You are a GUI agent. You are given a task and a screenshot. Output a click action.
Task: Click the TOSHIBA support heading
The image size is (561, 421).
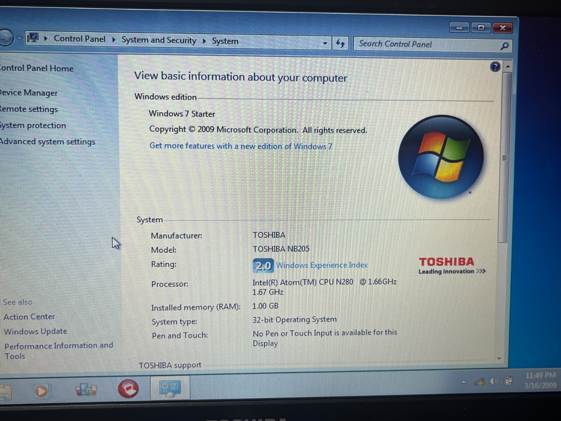[x=170, y=365]
